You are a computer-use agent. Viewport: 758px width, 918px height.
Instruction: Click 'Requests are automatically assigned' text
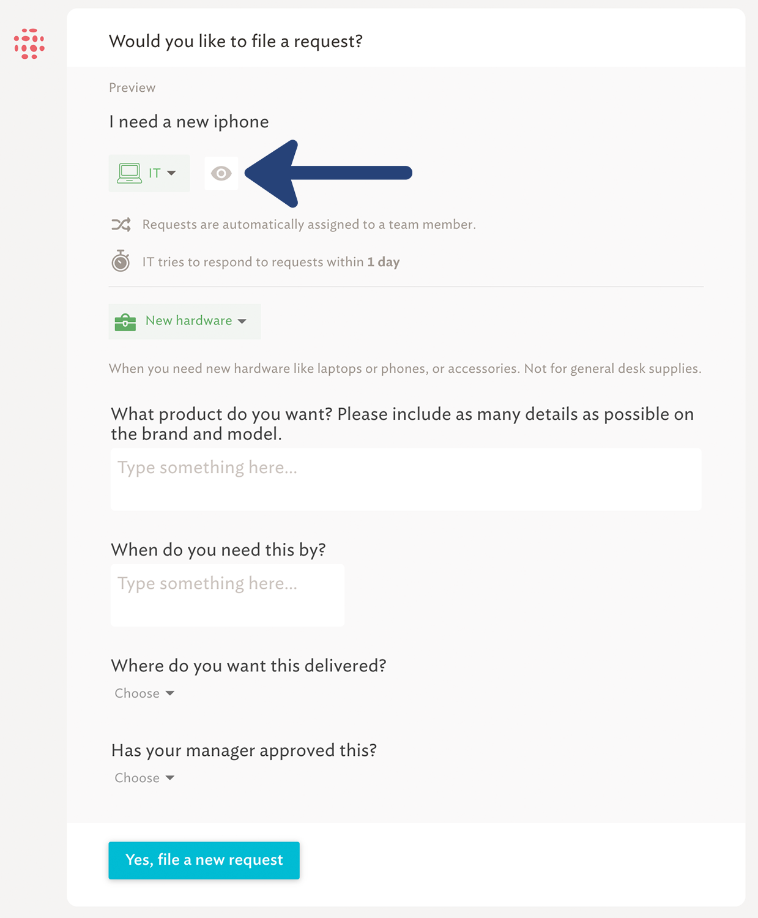309,225
